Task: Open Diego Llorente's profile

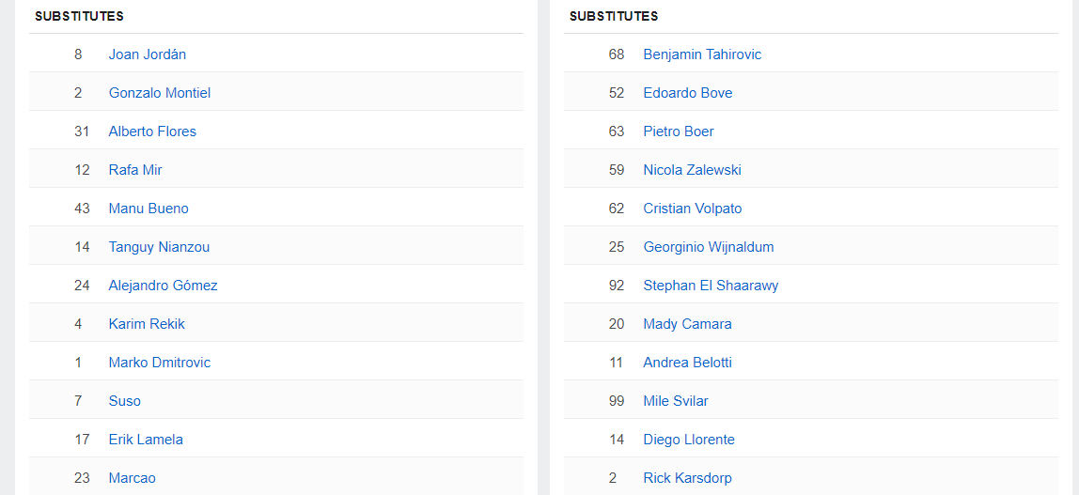Action: [x=688, y=440]
